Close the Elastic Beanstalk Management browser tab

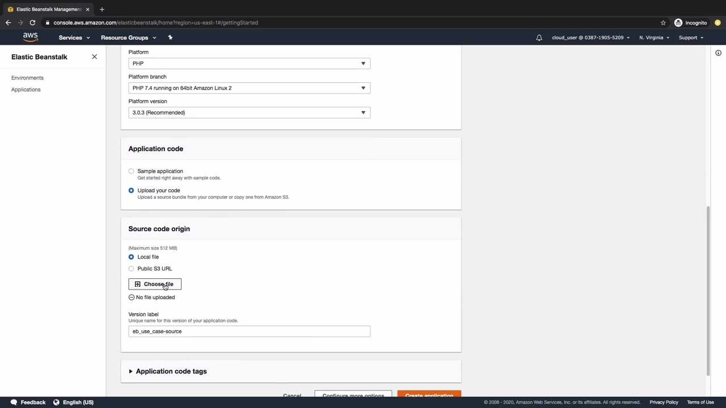pyautogui.click(x=87, y=9)
